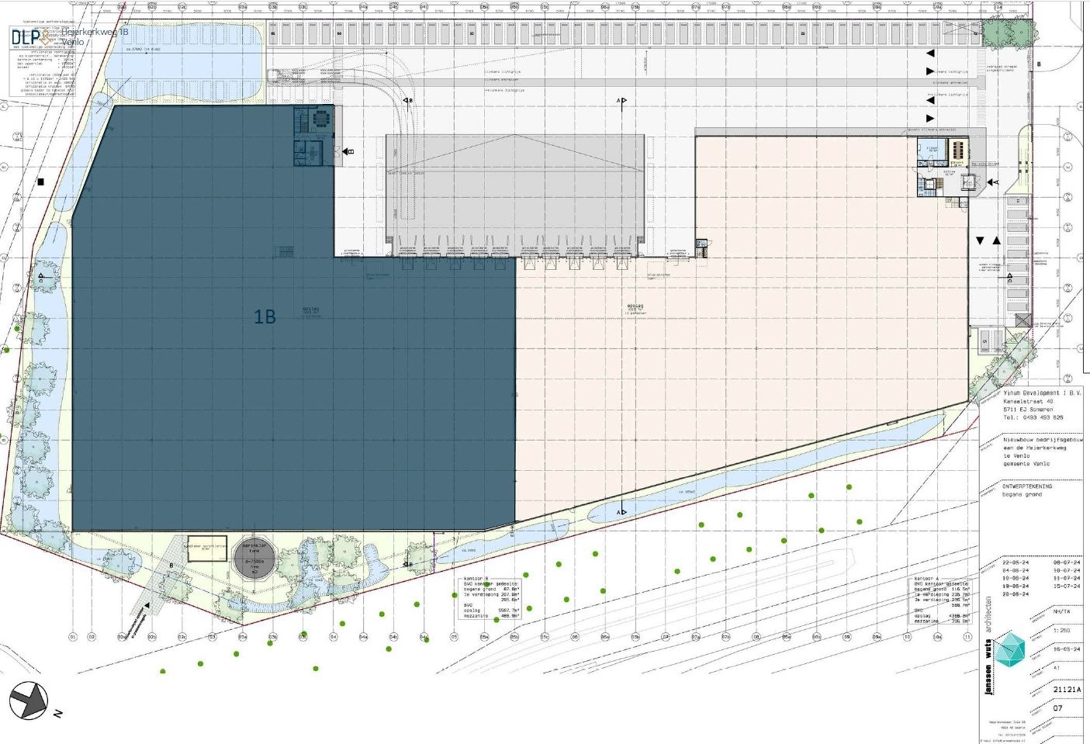Select the "1B" unit label

[x=265, y=317]
